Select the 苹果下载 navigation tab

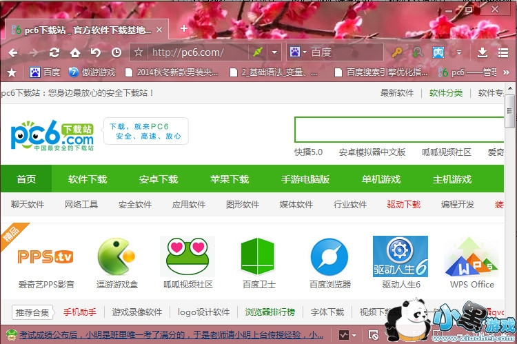click(x=230, y=179)
